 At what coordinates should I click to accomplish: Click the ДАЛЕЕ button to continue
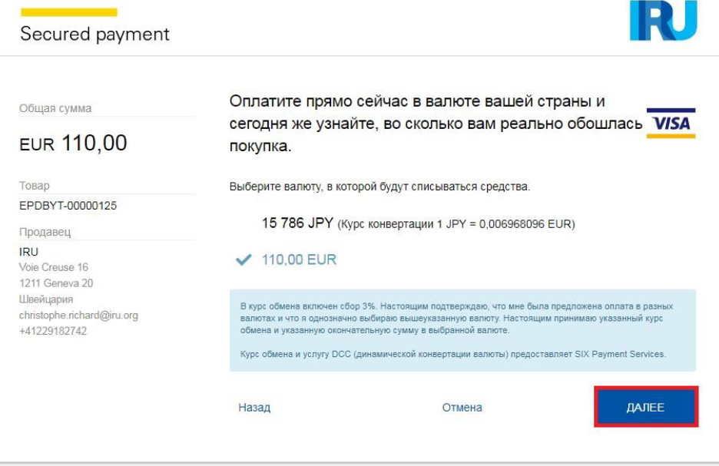tap(645, 407)
